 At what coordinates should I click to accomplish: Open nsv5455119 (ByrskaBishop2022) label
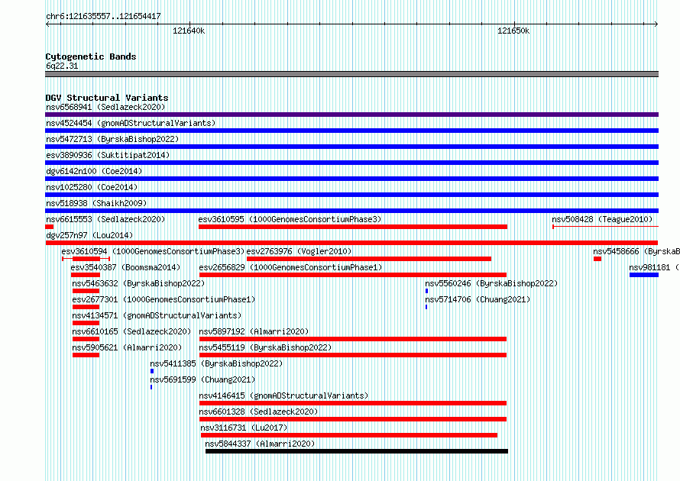[x=265, y=347]
